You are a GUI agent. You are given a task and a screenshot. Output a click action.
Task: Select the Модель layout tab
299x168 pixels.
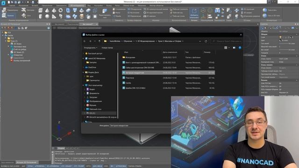point(61,148)
